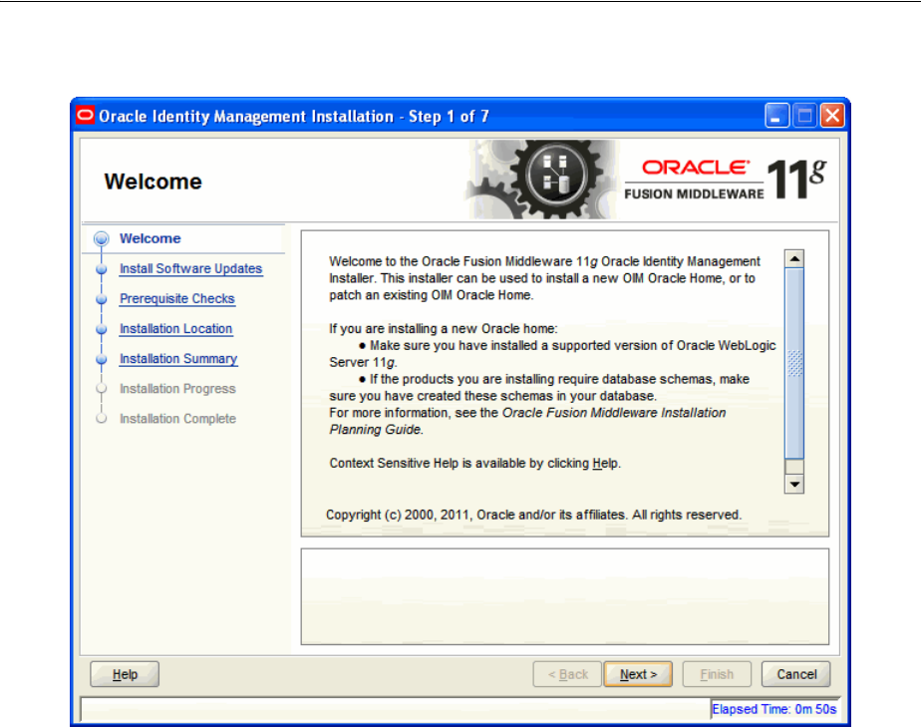Jump to Prerequisite Checks step

176,298
